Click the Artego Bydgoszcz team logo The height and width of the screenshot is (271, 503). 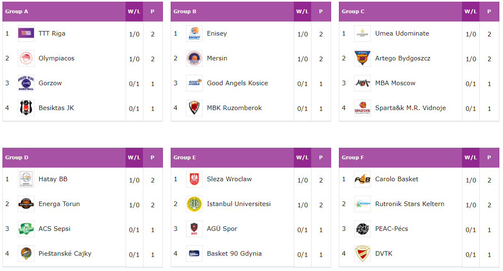pos(363,58)
